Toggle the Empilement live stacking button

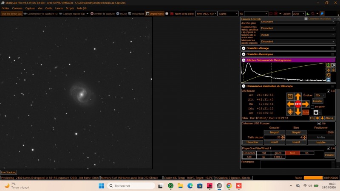coord(155,14)
